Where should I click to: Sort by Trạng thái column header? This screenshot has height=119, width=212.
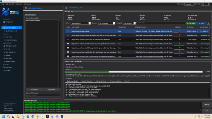coord(122,27)
